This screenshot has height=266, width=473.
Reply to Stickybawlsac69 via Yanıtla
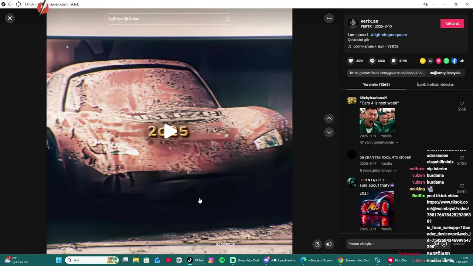(x=386, y=136)
